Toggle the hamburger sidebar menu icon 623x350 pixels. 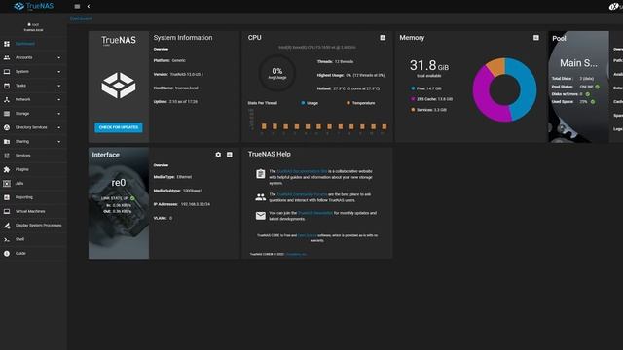[77, 7]
